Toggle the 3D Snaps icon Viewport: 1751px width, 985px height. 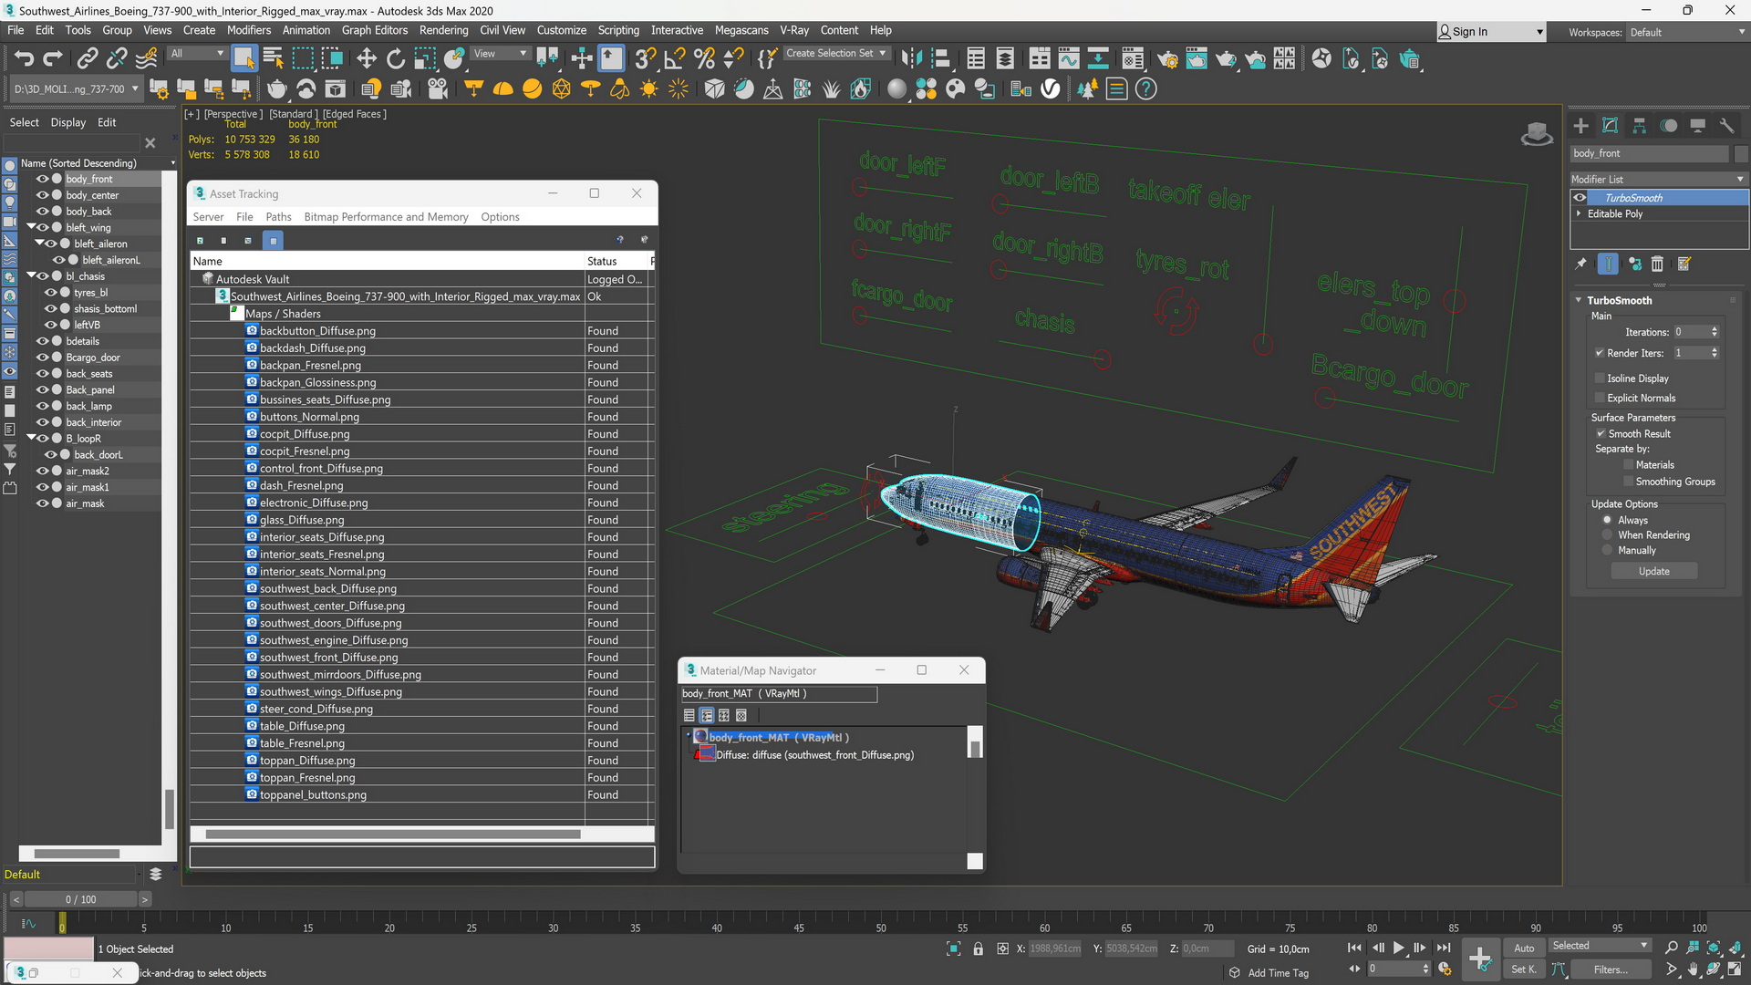645,59
